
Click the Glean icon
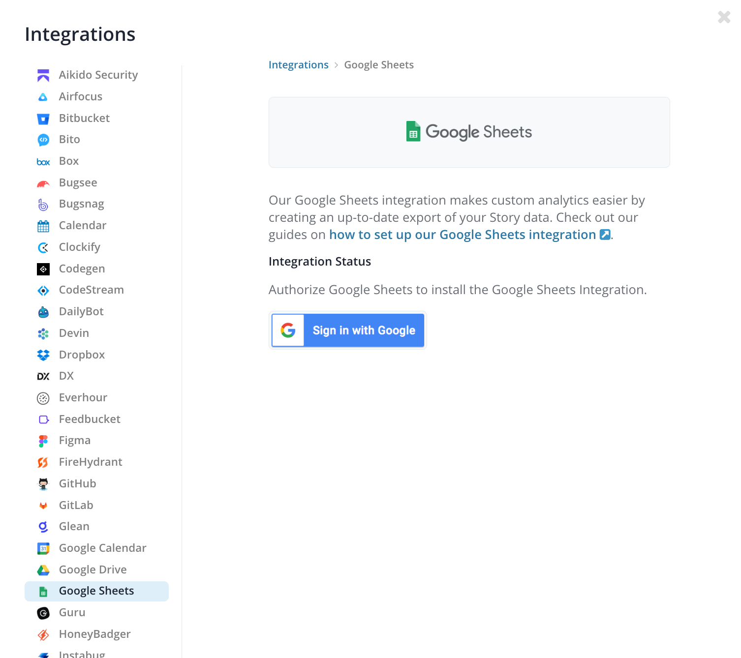point(43,527)
